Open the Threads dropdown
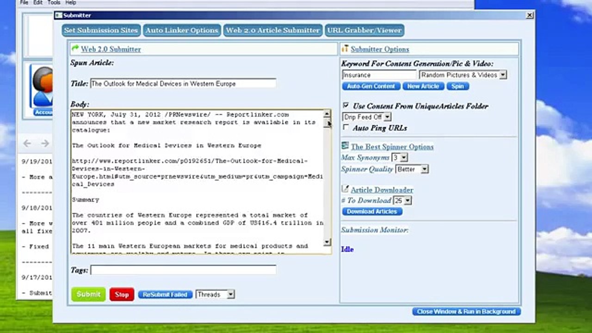The height and width of the screenshot is (333, 592). [x=216, y=294]
